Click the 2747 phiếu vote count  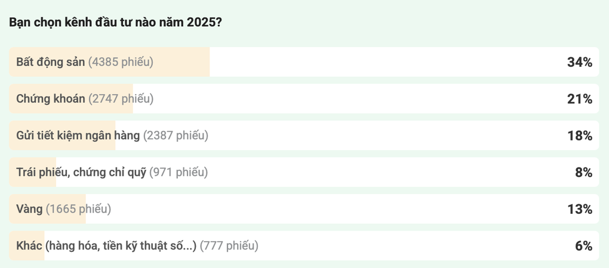(121, 99)
